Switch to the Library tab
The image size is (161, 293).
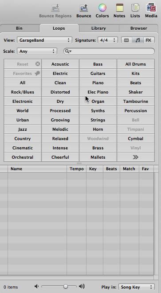point(99,28)
